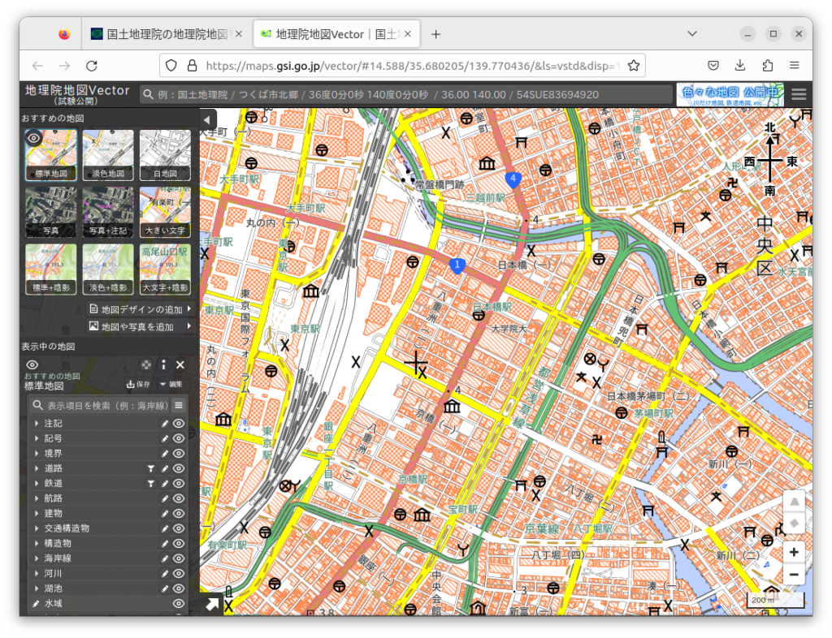Click the 保存 save button
This screenshot has height=638, width=832.
[138, 384]
